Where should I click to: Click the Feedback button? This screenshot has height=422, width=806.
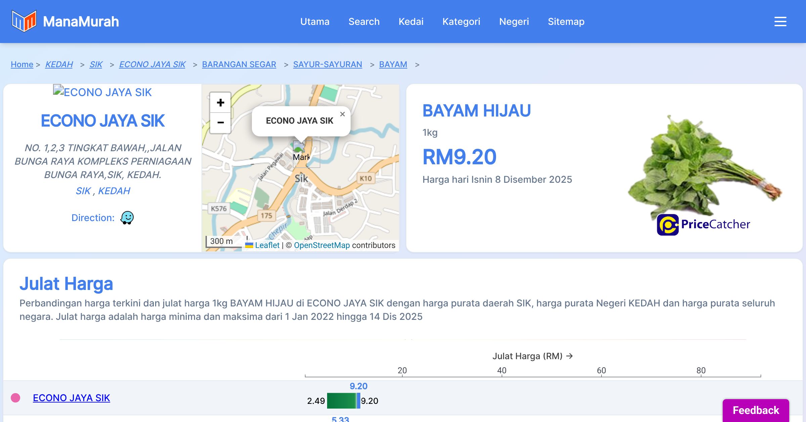[756, 410]
